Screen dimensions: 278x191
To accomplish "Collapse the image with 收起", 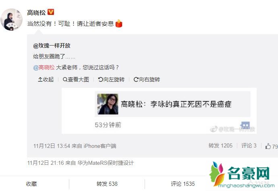I will tap(46, 79).
